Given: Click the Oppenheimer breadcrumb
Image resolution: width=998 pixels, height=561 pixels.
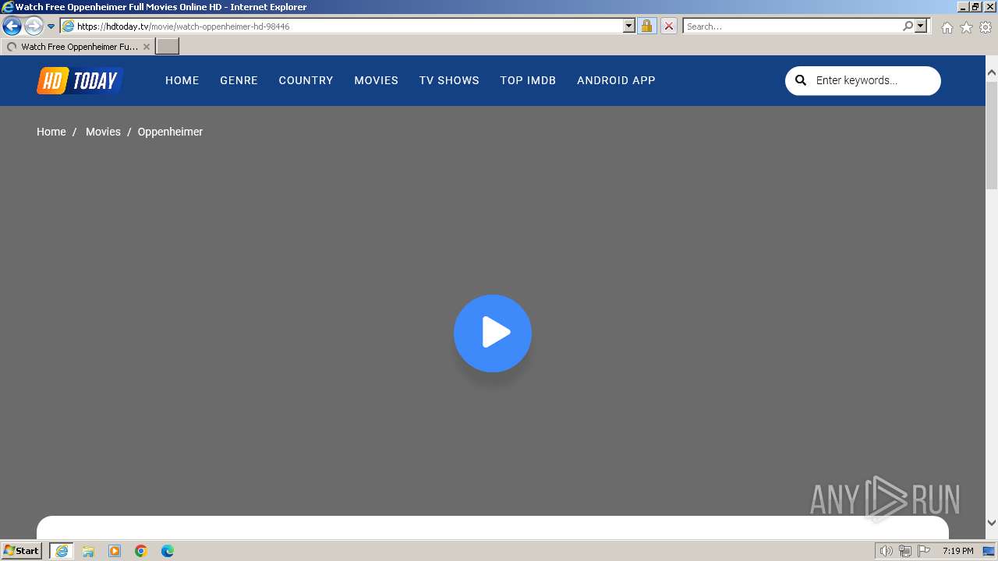Looking at the screenshot, I should 170,132.
